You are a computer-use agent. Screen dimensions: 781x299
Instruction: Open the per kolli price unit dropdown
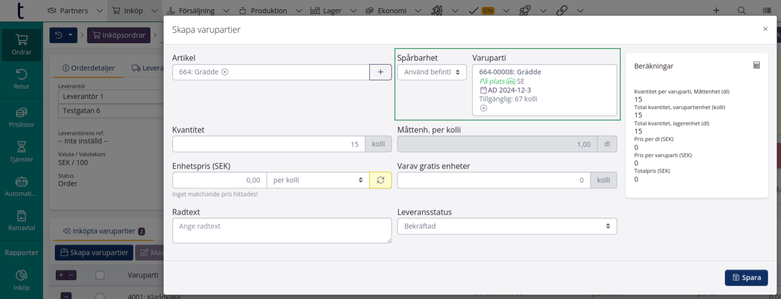317,180
